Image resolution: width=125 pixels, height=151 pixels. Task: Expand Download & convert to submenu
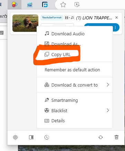click(x=75, y=85)
